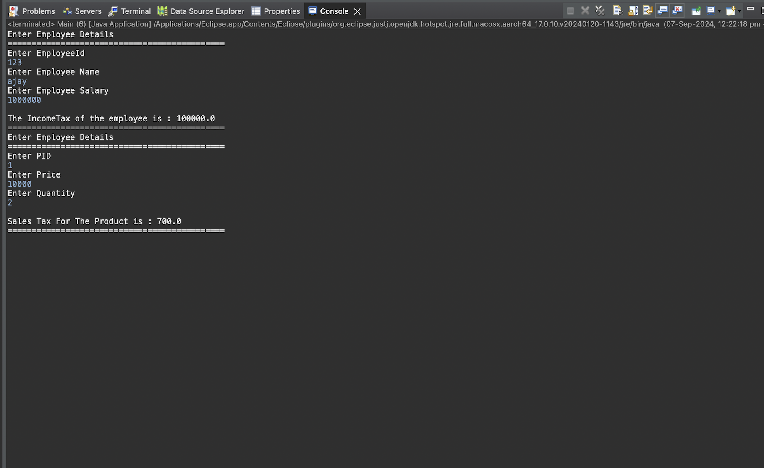Click the Open Console icon
This screenshot has width=764, height=468.
[730, 11]
